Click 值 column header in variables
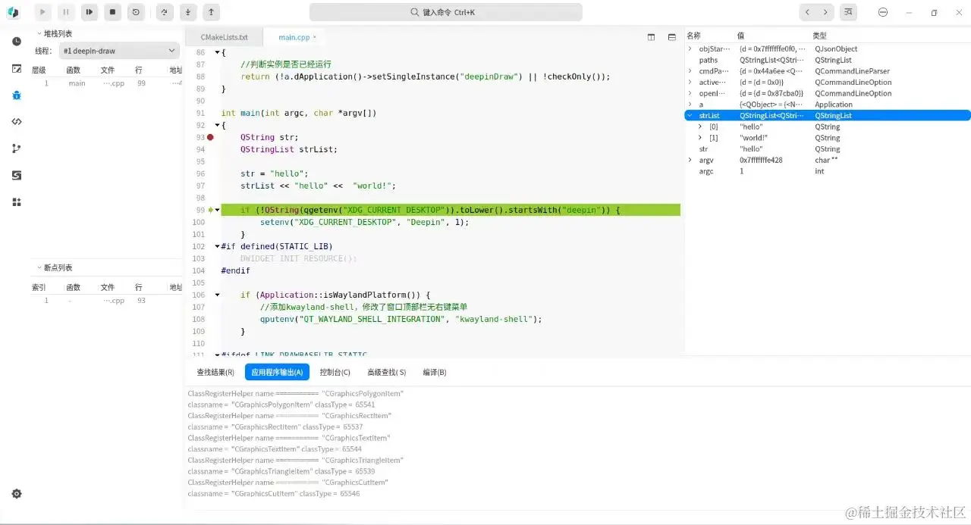Viewport: 971px width, 525px height. 740,36
